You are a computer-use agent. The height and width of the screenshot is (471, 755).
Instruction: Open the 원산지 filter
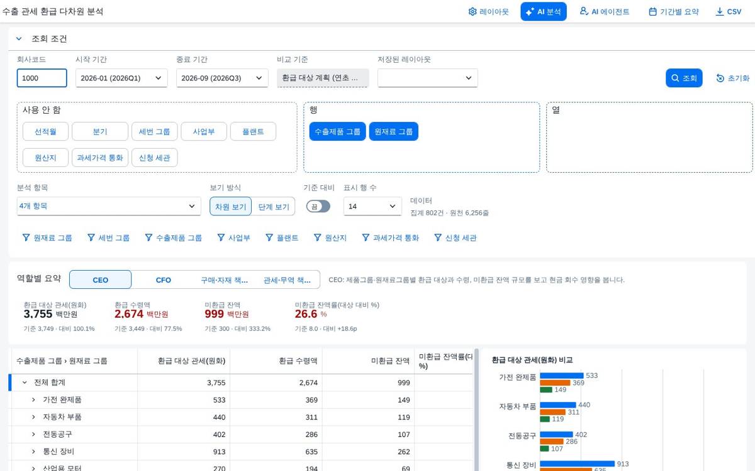click(330, 238)
